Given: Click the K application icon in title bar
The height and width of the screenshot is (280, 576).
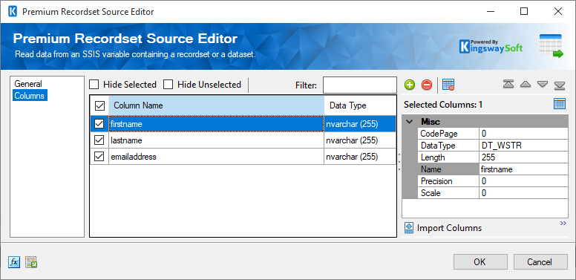Looking at the screenshot, I should [x=13, y=11].
